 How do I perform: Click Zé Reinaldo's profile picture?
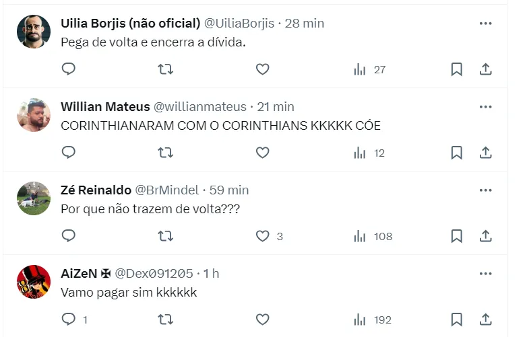[x=34, y=198]
